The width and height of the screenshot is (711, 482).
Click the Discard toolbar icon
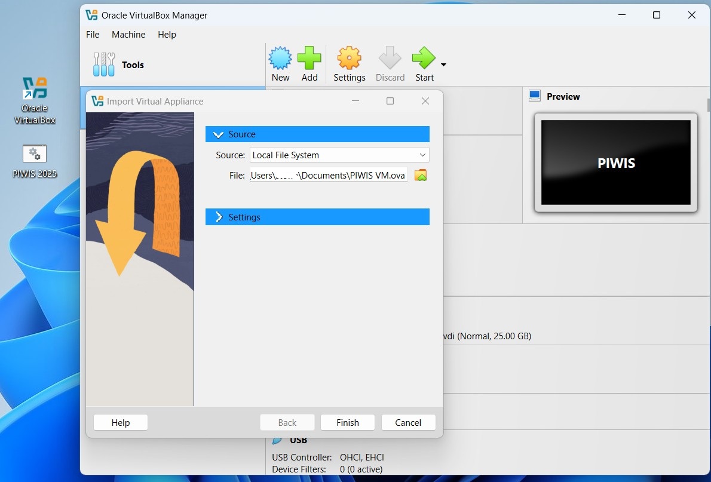[390, 58]
